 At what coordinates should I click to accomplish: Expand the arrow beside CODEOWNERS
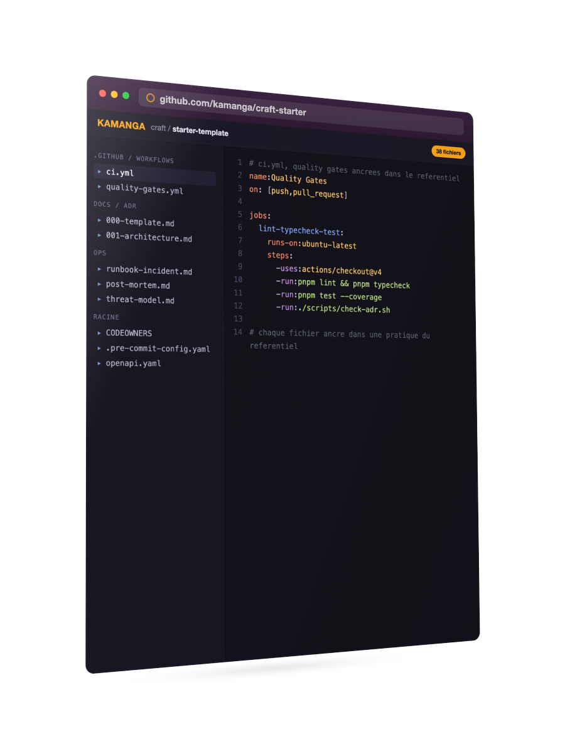[x=99, y=333]
